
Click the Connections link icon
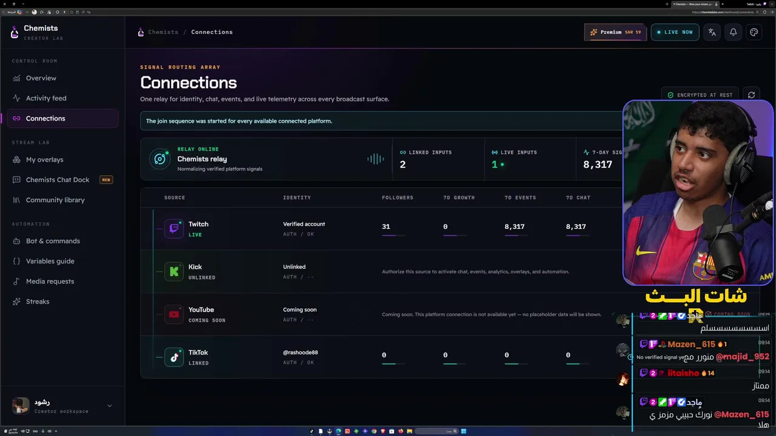(16, 118)
